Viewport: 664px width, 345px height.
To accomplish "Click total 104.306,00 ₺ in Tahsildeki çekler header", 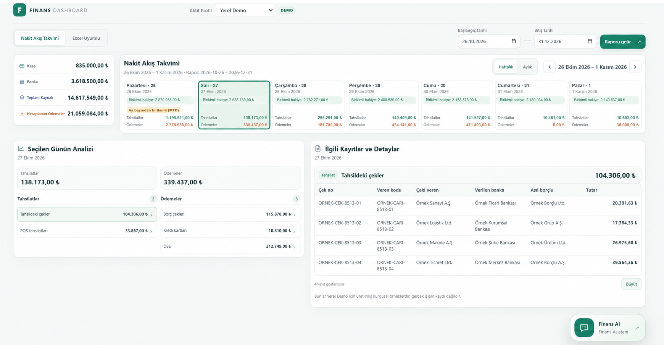I will (615, 176).
